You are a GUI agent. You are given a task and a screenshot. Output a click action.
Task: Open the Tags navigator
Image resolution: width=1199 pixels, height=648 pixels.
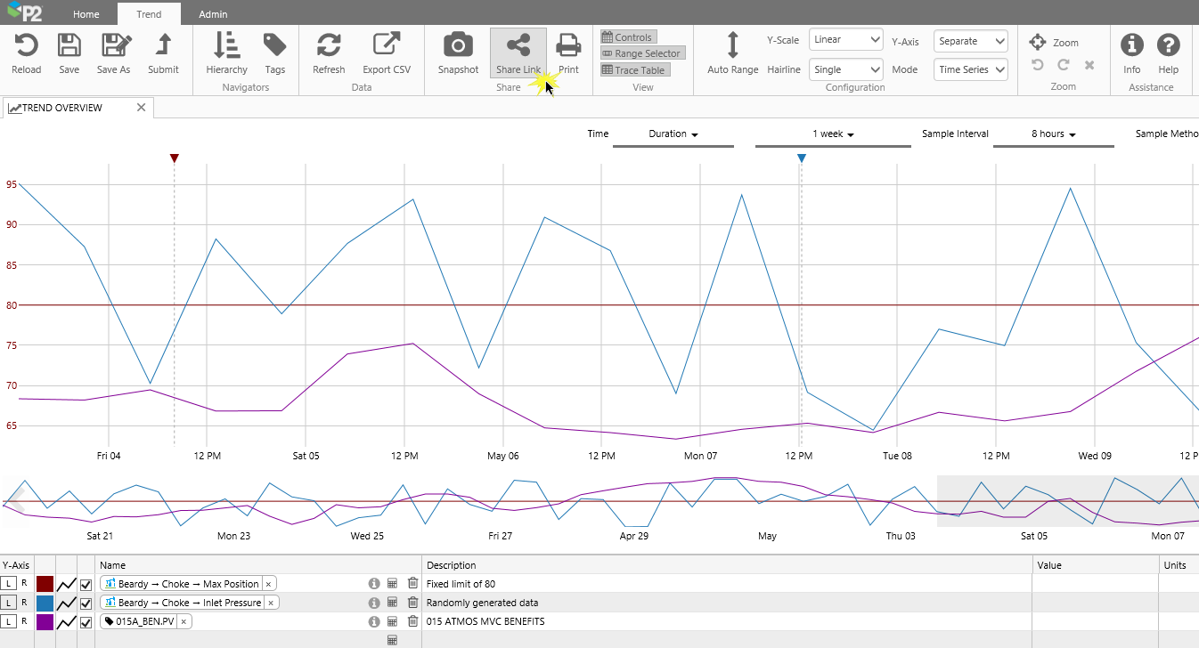tap(274, 45)
